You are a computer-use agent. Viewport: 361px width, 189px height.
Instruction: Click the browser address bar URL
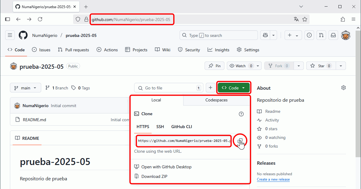(x=131, y=19)
